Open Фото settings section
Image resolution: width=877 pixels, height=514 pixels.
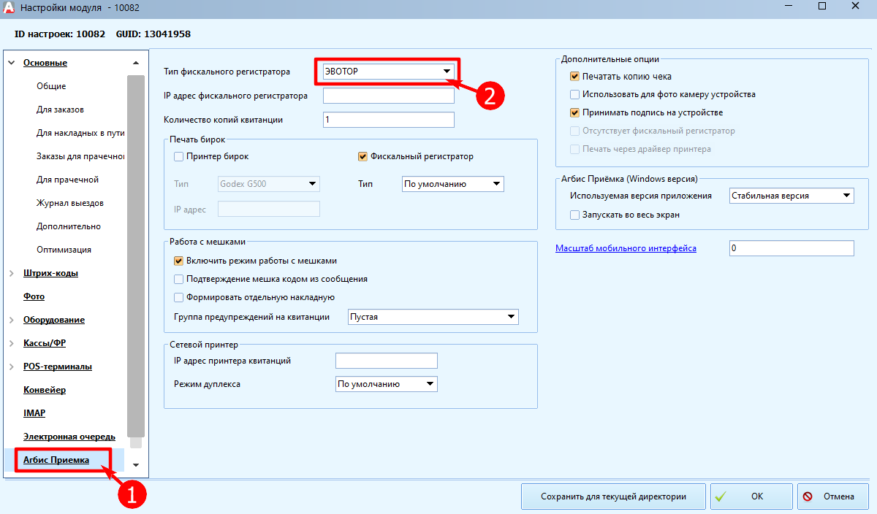click(34, 296)
